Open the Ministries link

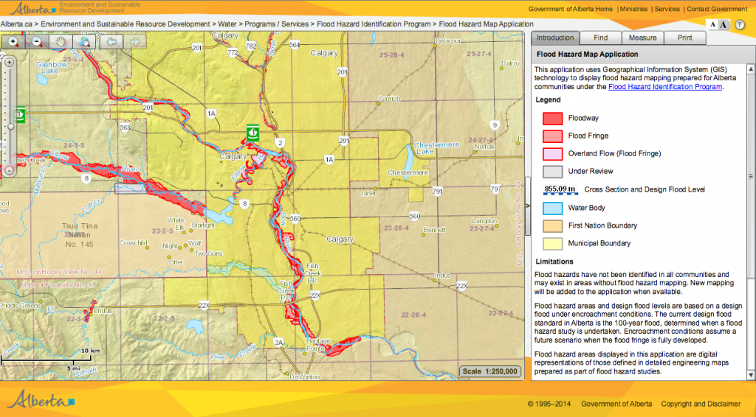point(633,9)
